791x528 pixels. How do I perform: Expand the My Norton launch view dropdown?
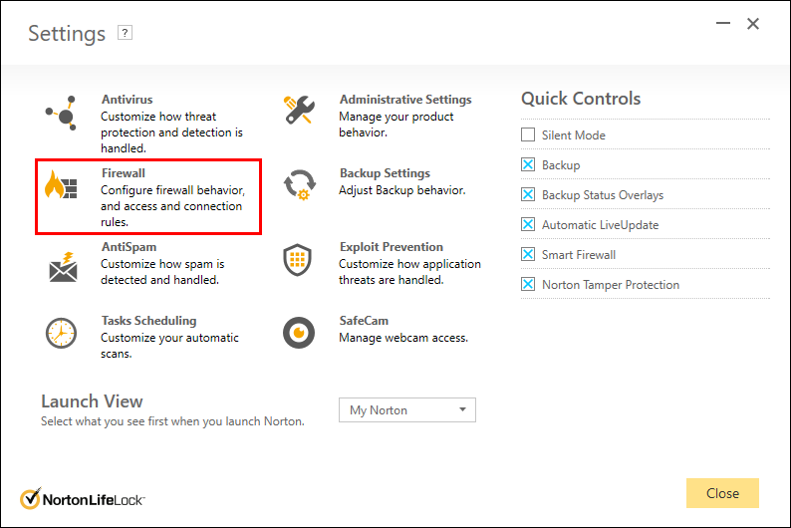[407, 410]
